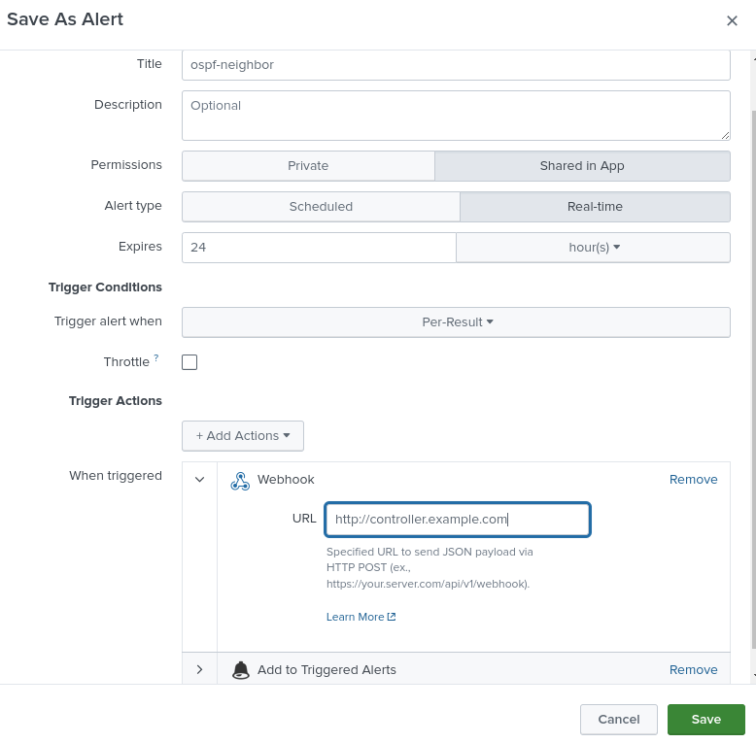
Task: Open the hour(s) expiration unit dropdown
Action: (x=593, y=248)
